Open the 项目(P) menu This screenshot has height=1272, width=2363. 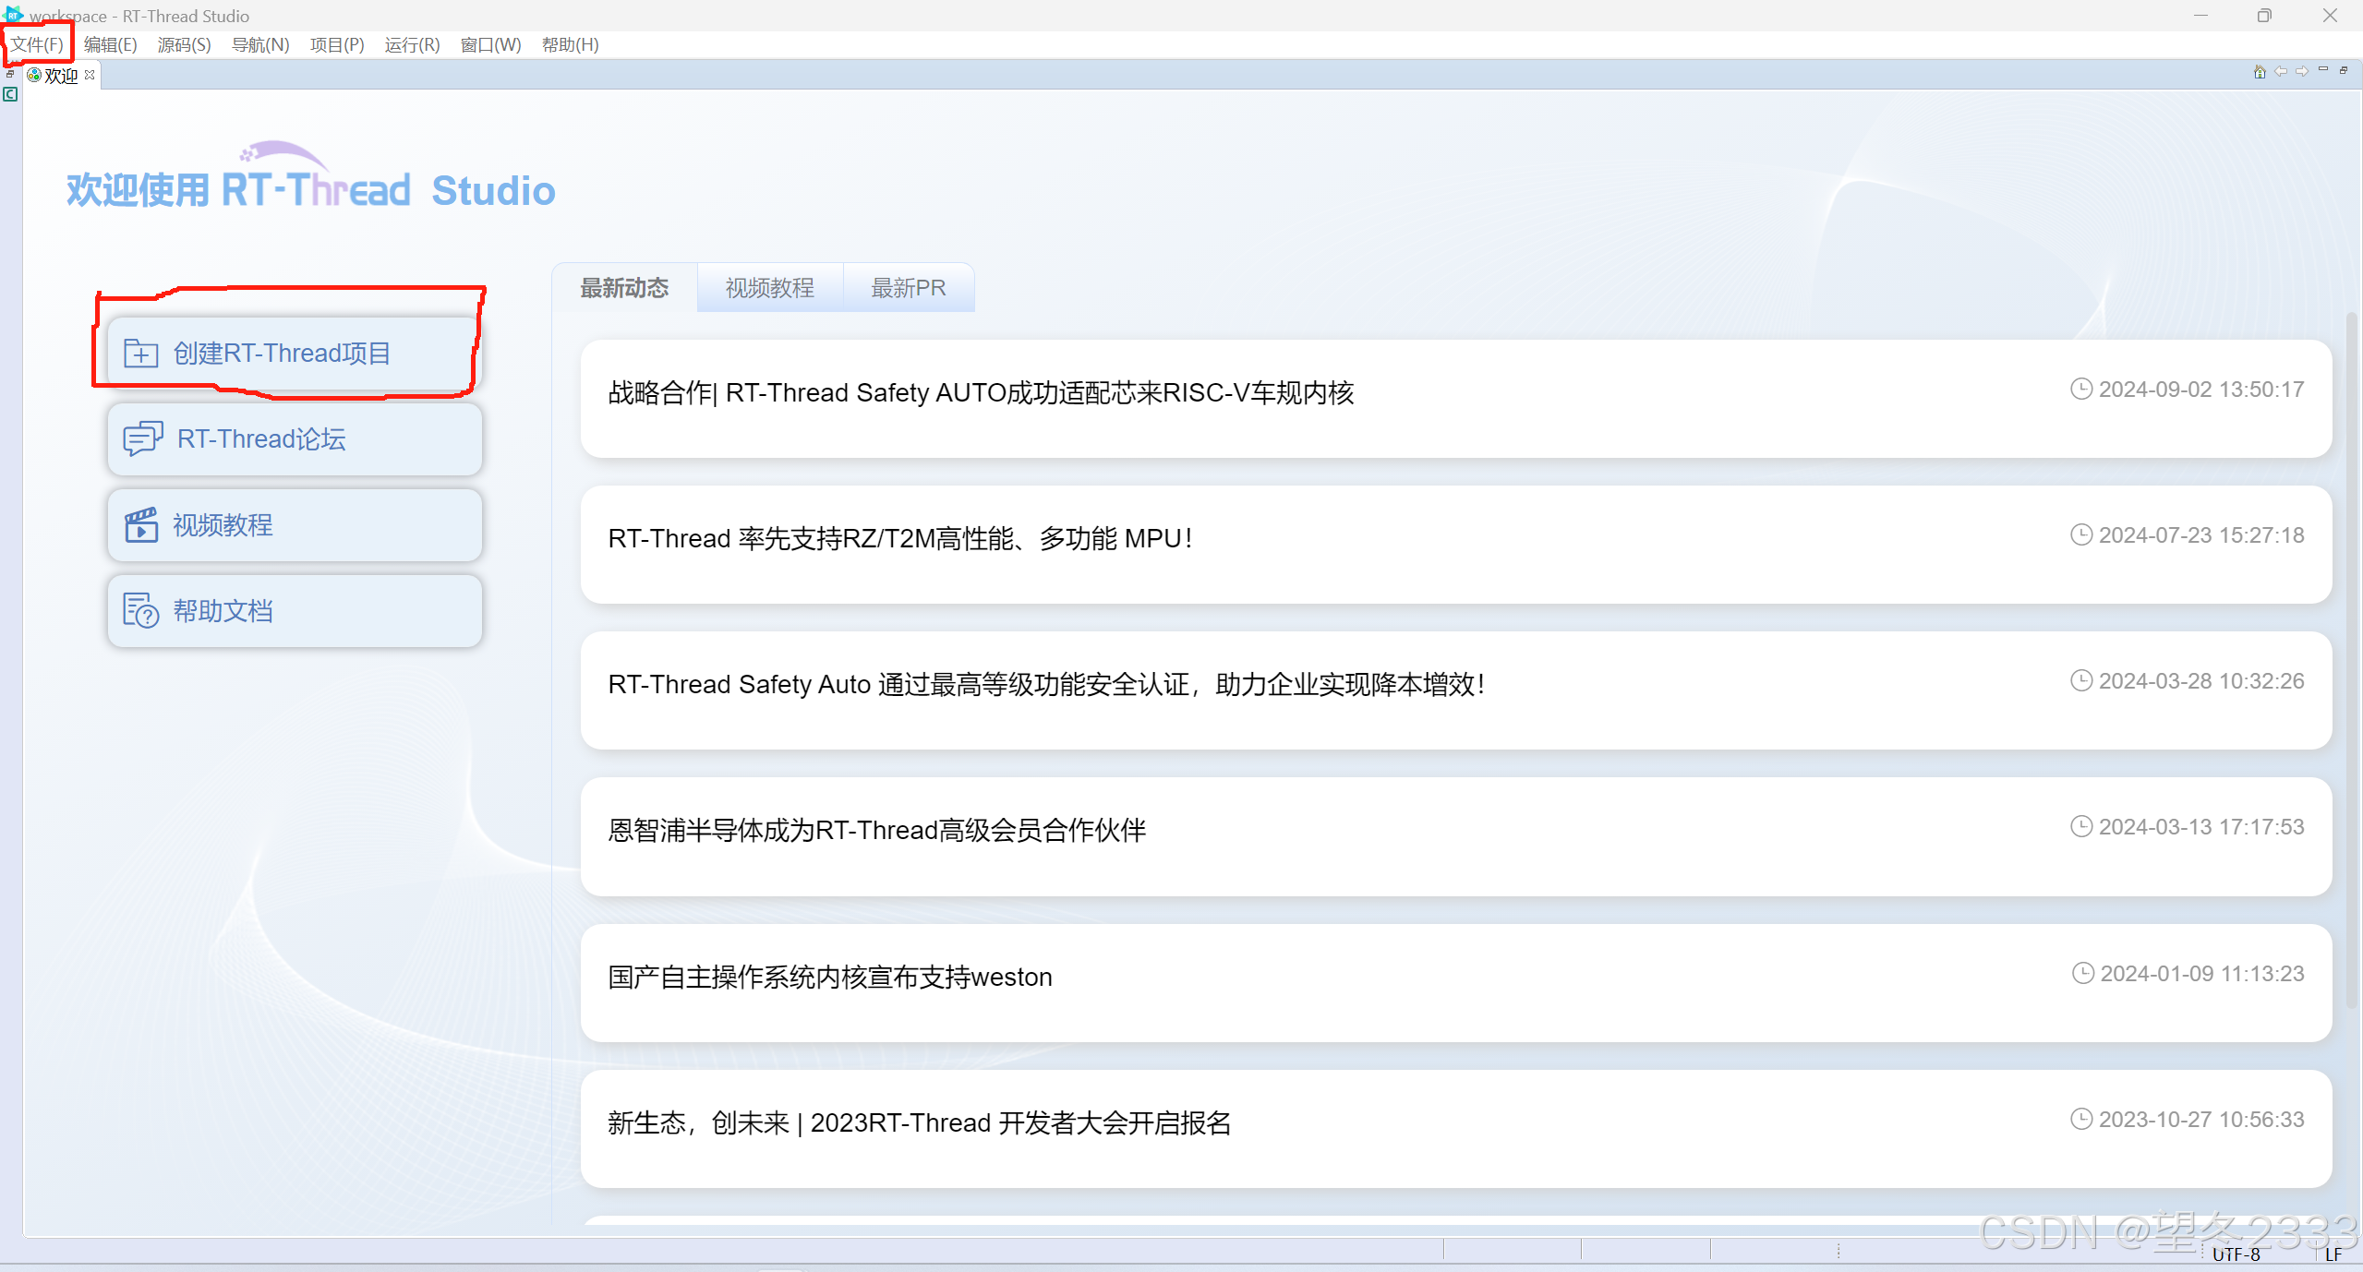tap(336, 44)
